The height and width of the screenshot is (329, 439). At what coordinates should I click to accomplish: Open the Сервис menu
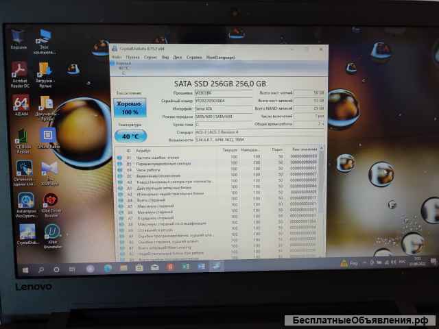coord(150,57)
